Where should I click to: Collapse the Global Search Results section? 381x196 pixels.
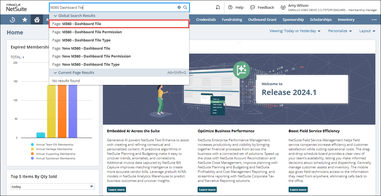click(x=55, y=16)
